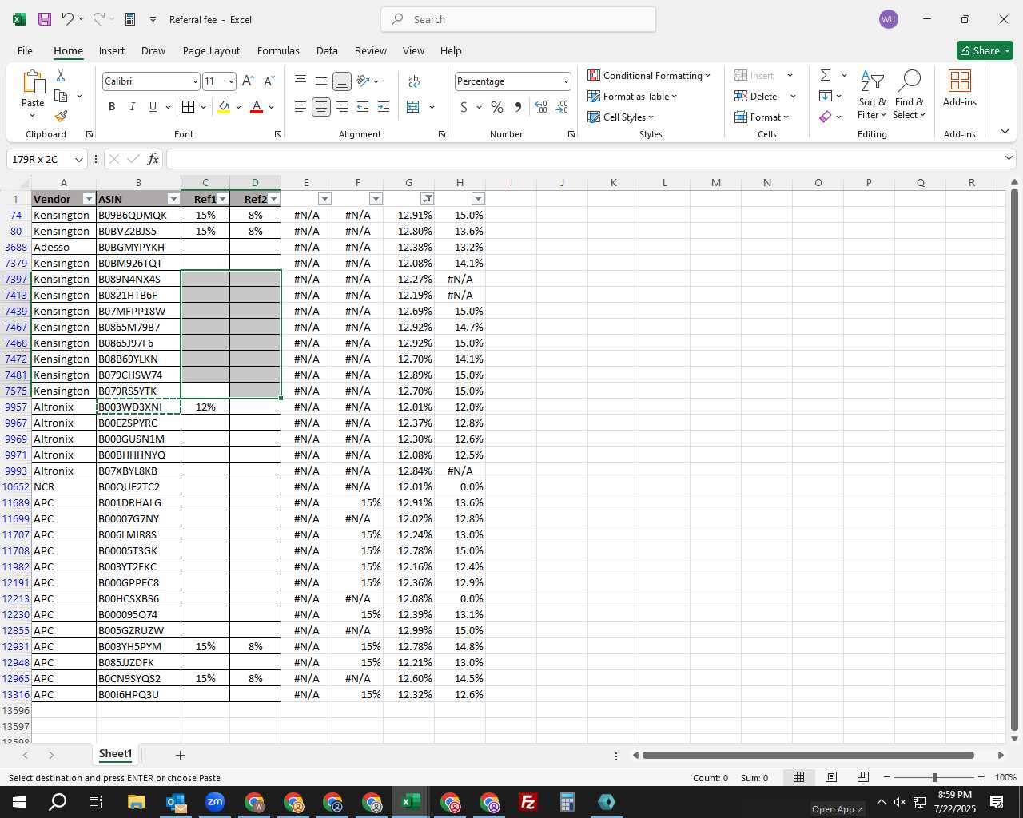This screenshot has height=818, width=1023.
Task: Open Cell Styles
Action: (620, 117)
